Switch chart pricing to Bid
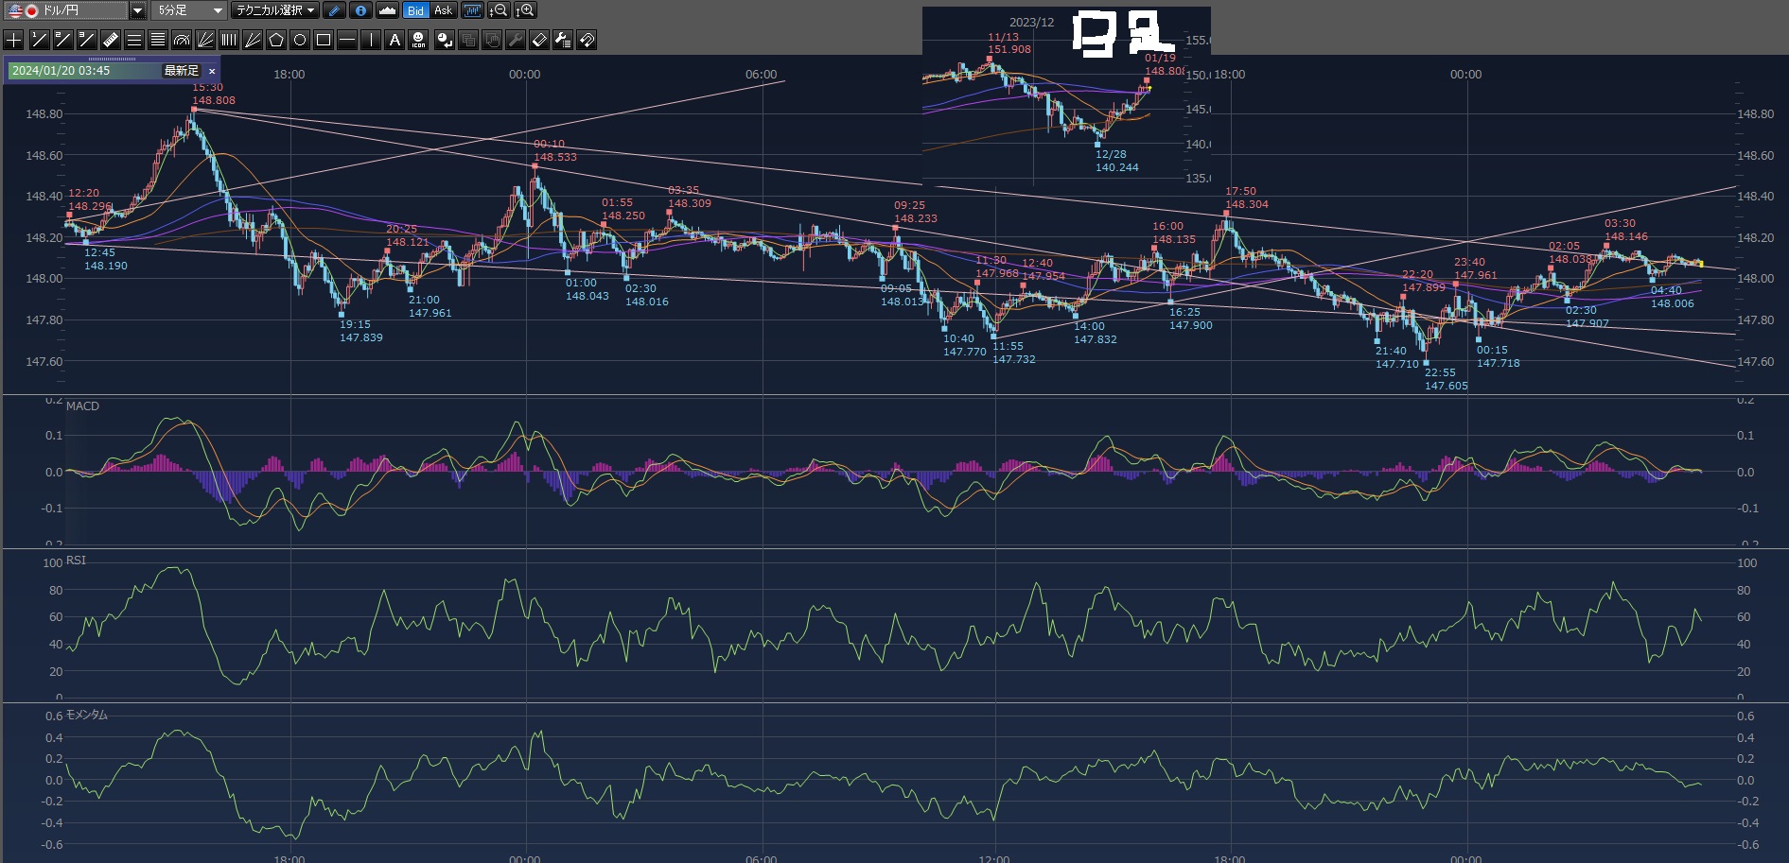Screen dimensions: 1789x863 pyautogui.click(x=415, y=10)
